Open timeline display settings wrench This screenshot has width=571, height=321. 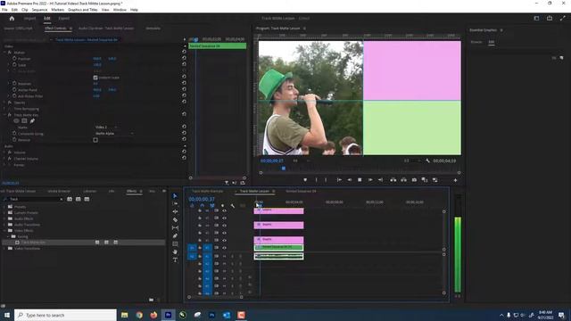tap(233, 206)
